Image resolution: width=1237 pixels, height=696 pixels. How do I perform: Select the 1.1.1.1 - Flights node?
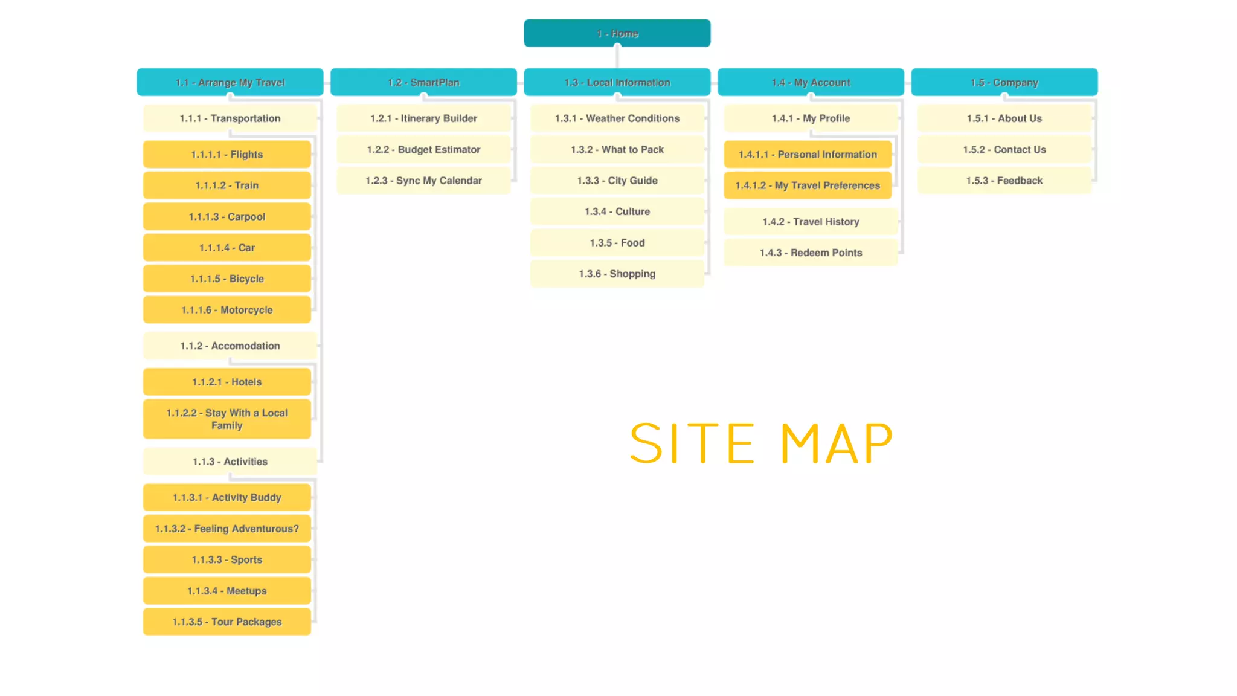[227, 155]
